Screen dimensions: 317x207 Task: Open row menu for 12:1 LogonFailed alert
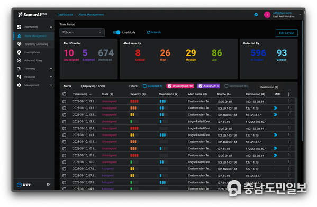coord(288,128)
